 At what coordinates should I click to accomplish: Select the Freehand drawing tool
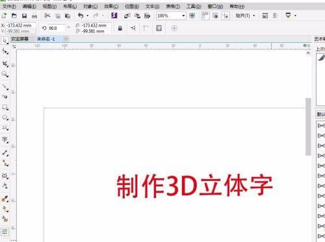tap(5, 87)
